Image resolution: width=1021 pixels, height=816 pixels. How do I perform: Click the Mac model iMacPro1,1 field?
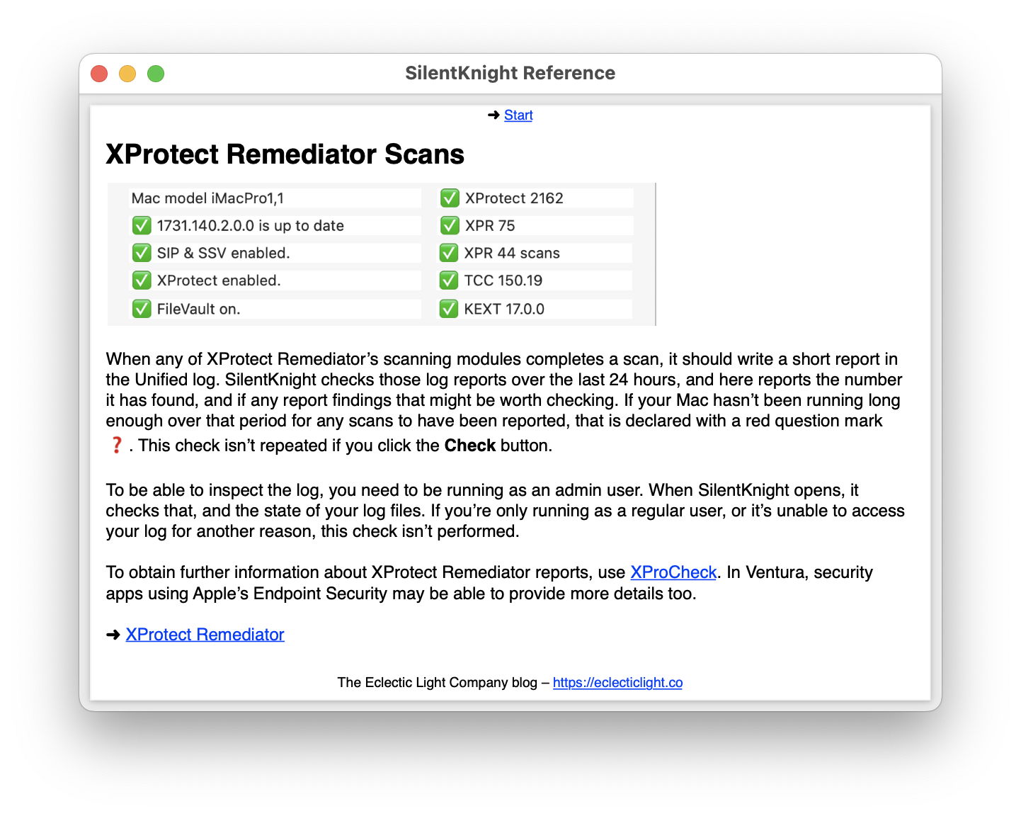point(207,198)
